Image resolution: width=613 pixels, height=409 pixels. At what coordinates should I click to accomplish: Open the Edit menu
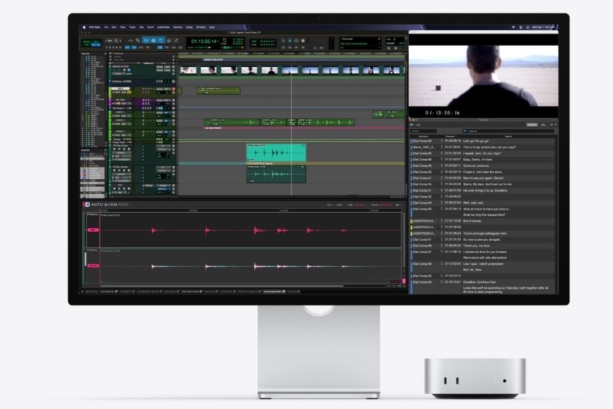tap(114, 27)
